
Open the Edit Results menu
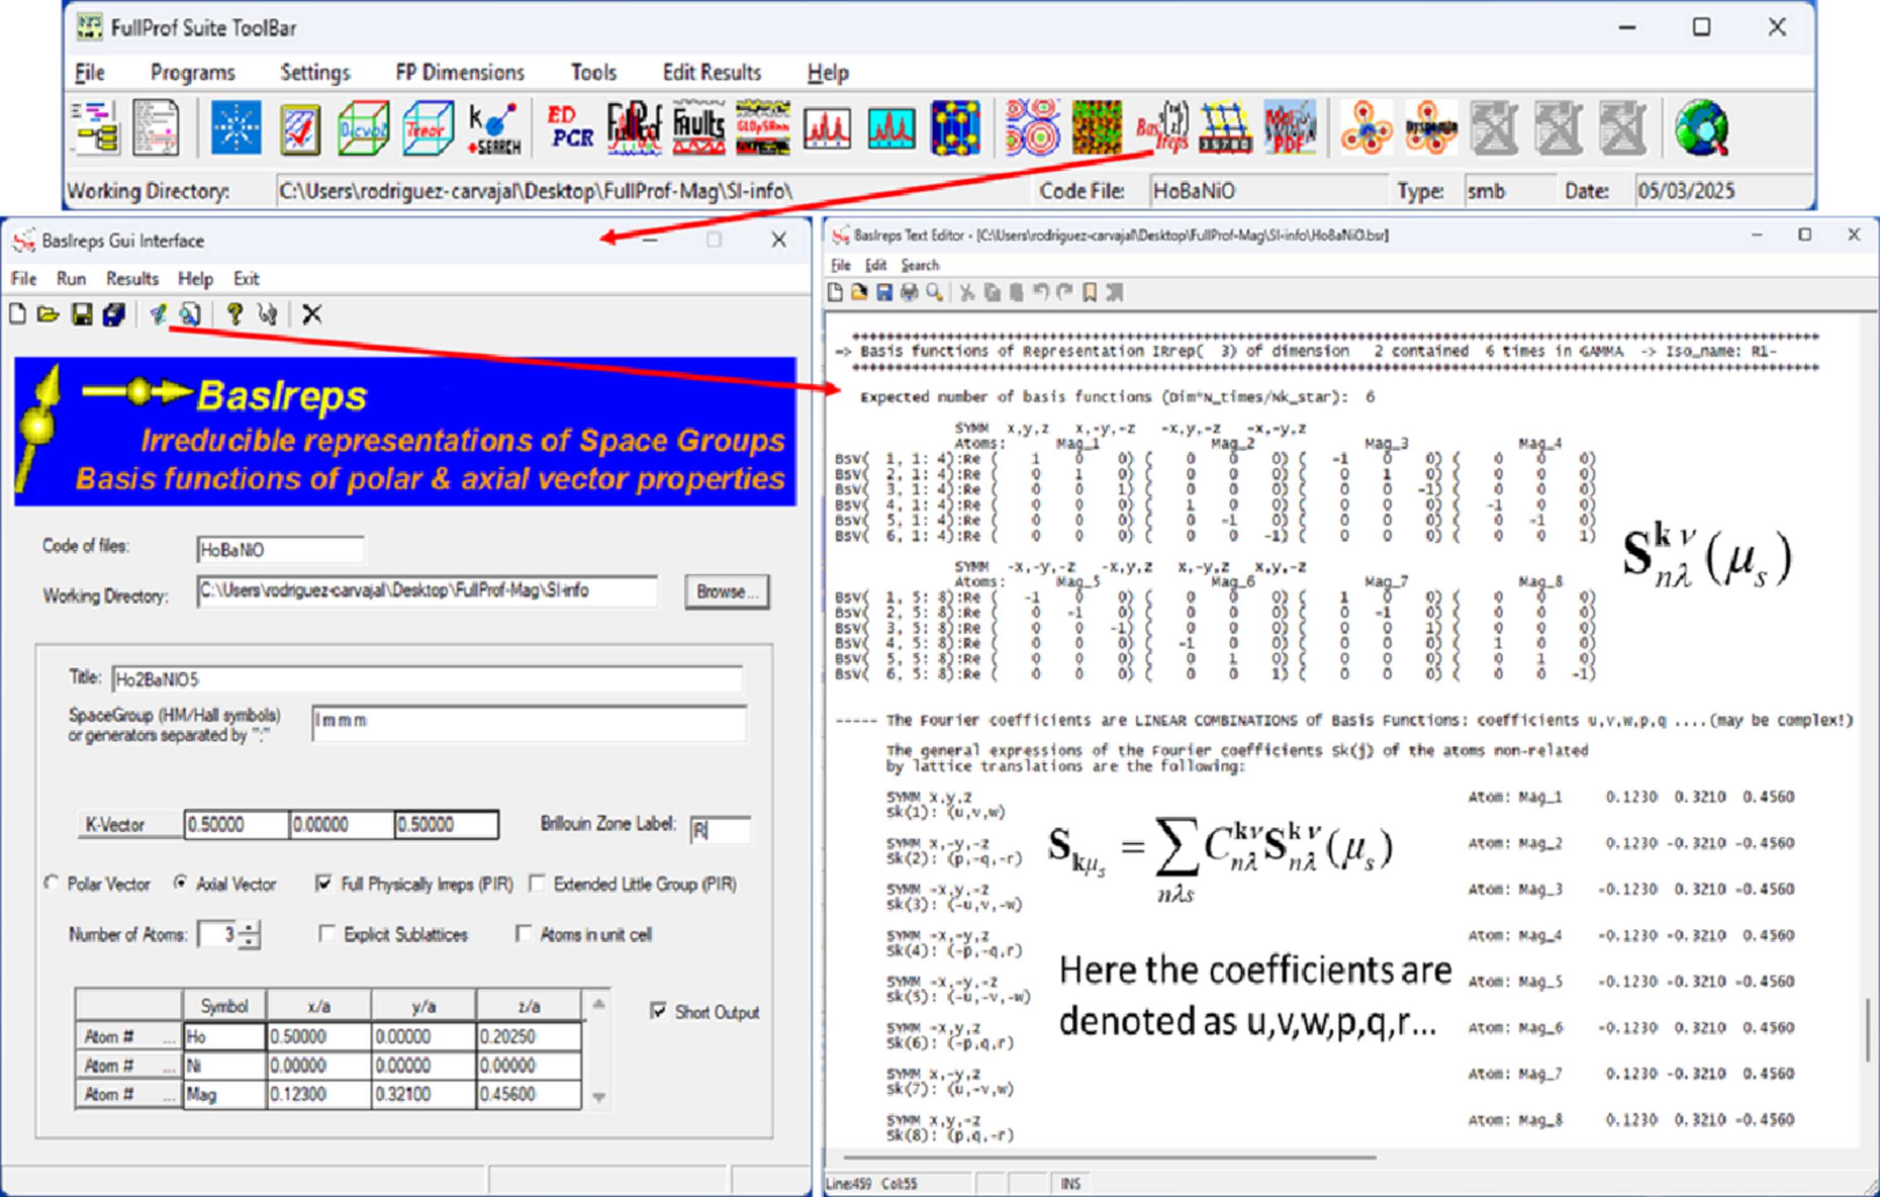712,73
